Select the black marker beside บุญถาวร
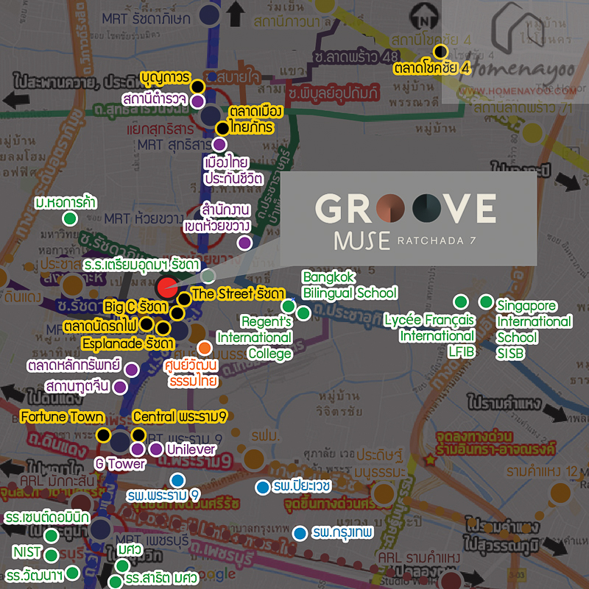Screen dimensions: 589x589 [x=197, y=86]
